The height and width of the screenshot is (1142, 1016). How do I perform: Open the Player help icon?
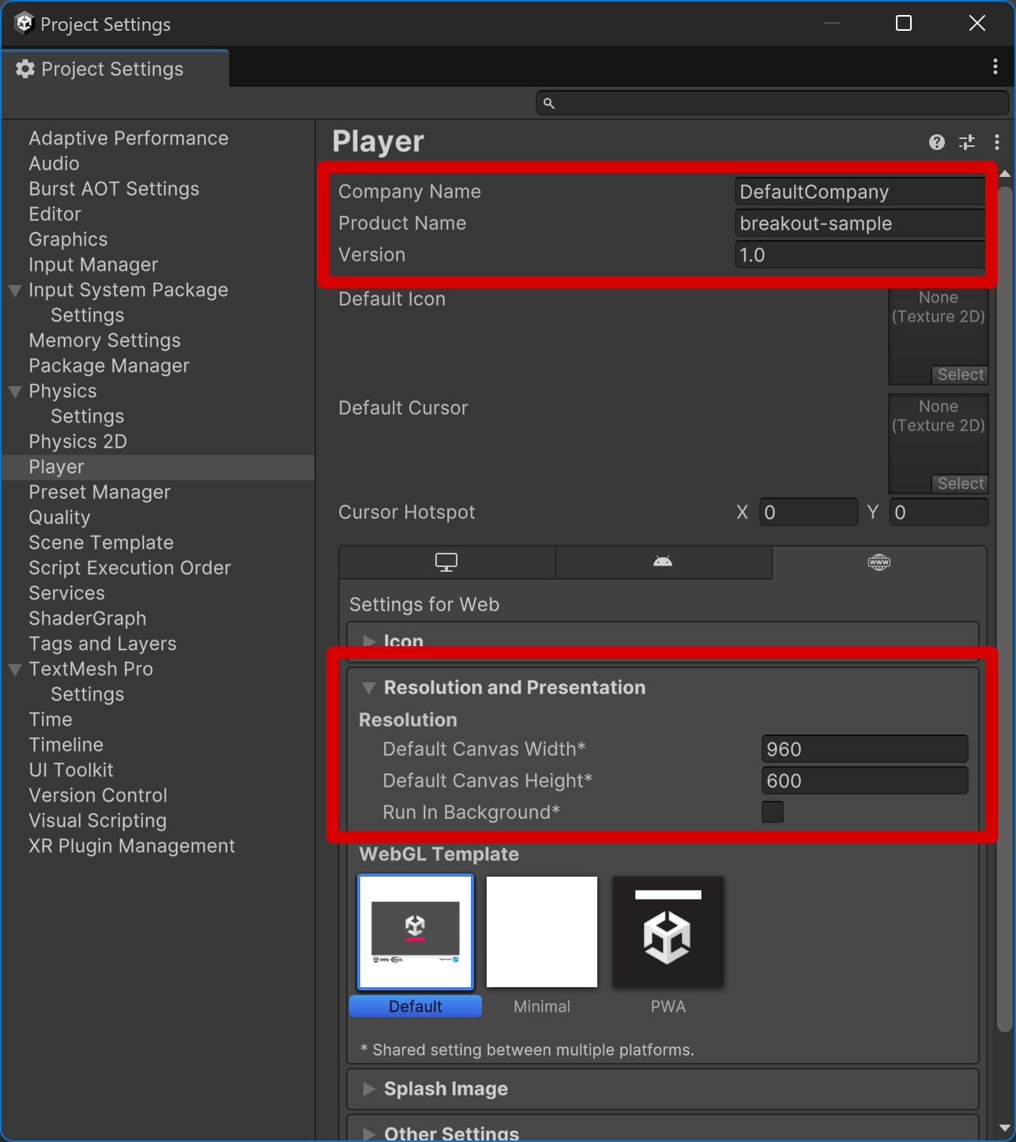tap(937, 142)
